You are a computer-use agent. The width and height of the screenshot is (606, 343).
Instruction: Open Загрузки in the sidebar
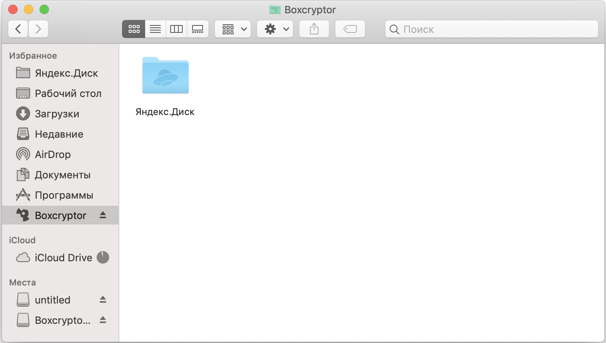pos(60,114)
